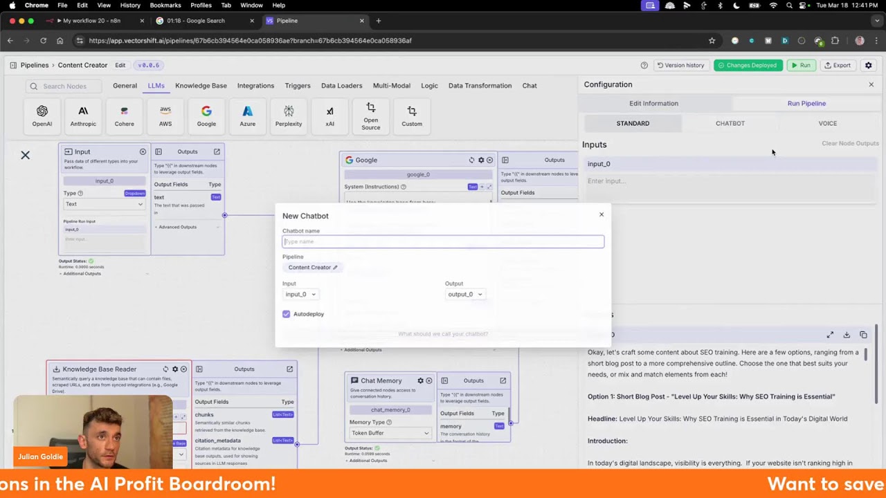Click Clear Node Outputs
886x498 pixels.
coord(850,144)
